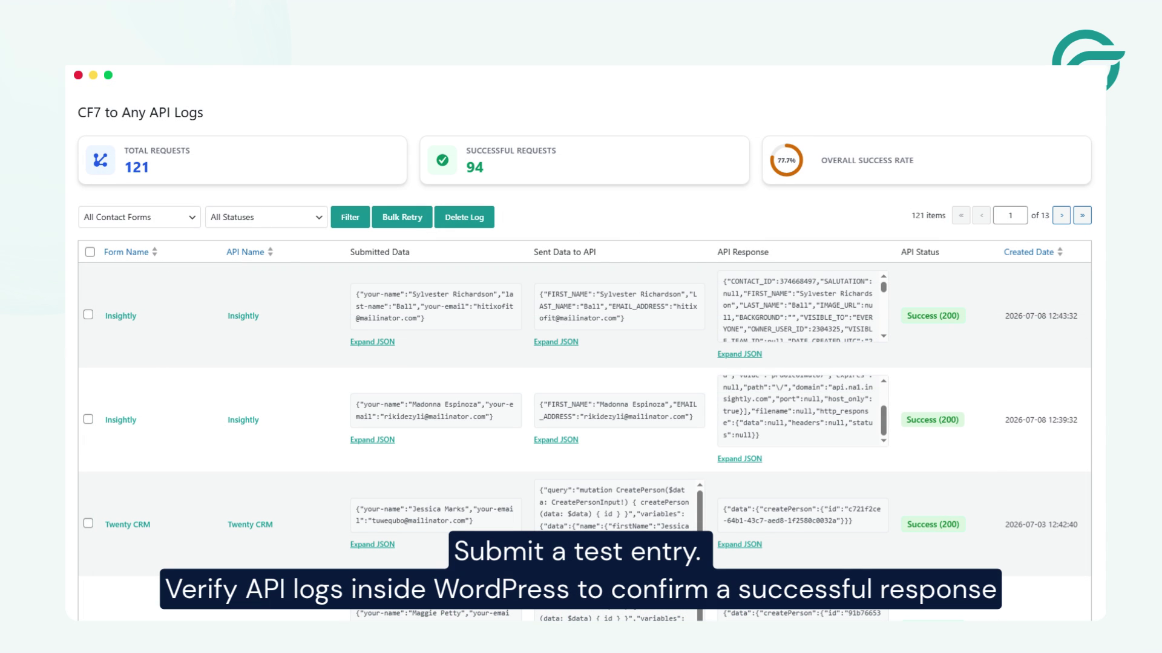Go to next page arrow
Image resolution: width=1162 pixels, height=653 pixels.
[1062, 215]
